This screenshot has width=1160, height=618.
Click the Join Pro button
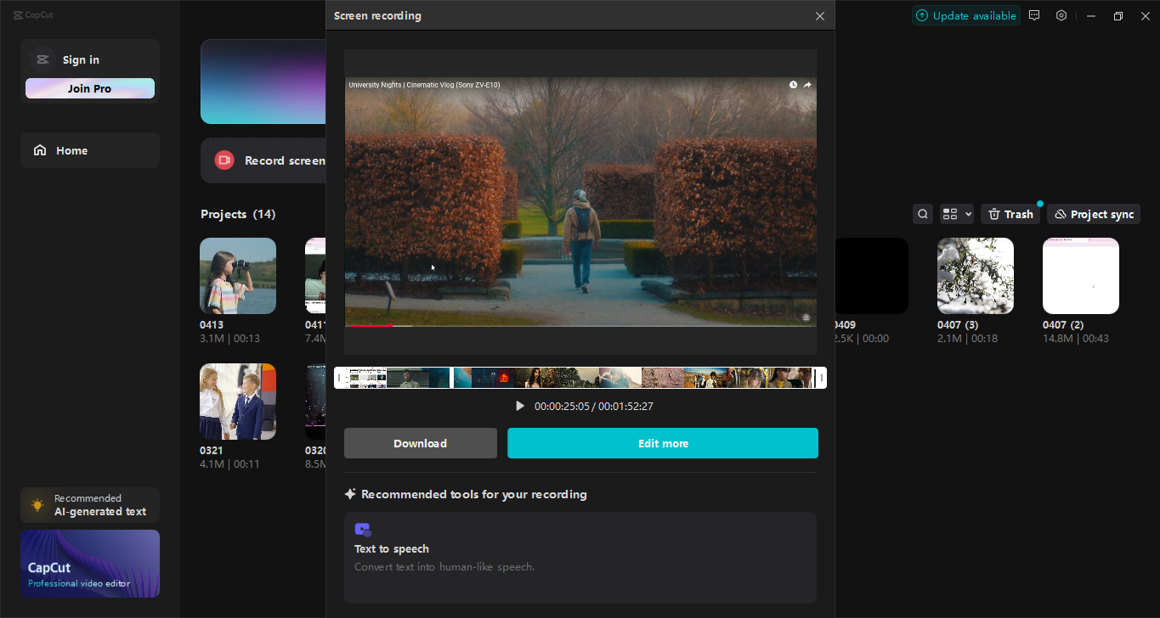pos(90,88)
